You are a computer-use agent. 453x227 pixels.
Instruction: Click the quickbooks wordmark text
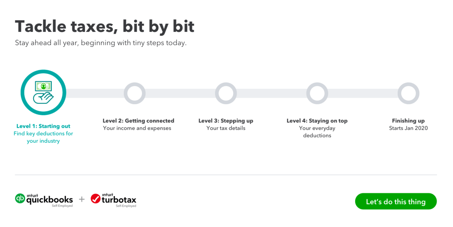coord(50,200)
